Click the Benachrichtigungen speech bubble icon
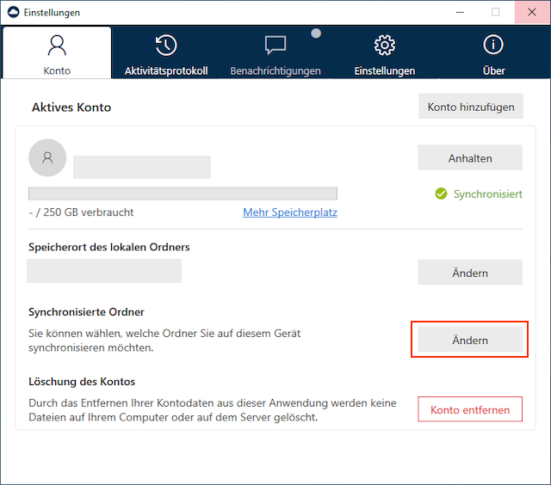Screen dimensions: 551x485 pos(275,46)
